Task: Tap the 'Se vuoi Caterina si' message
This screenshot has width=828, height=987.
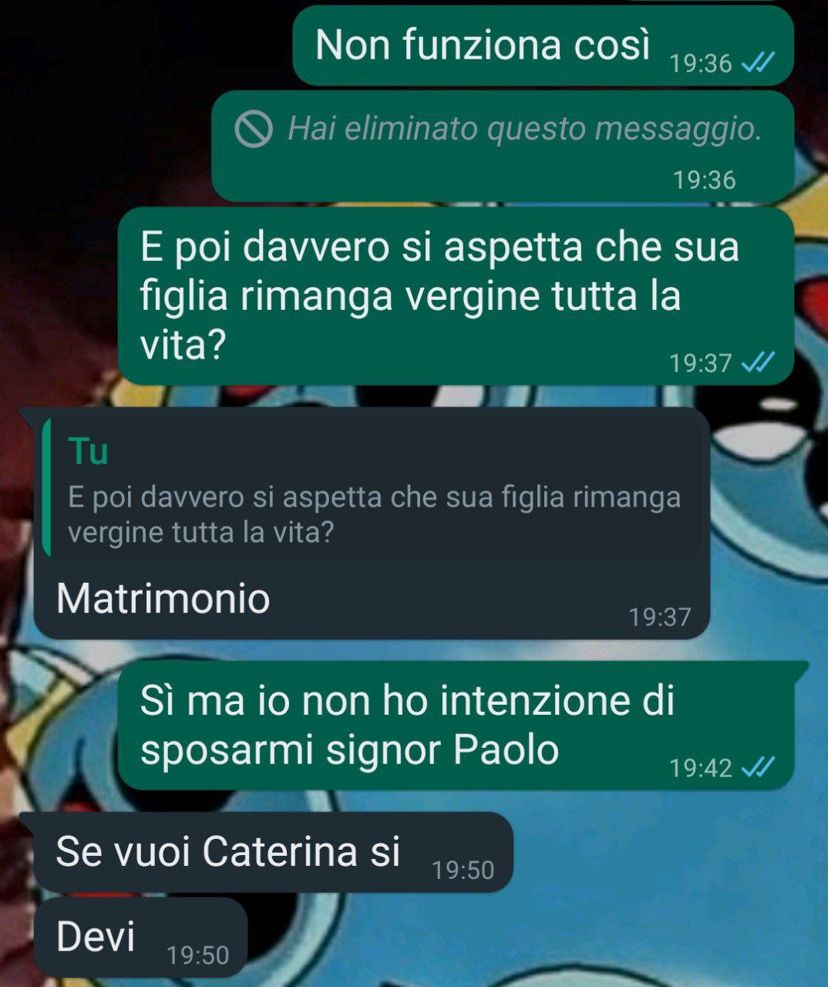Action: click(274, 852)
